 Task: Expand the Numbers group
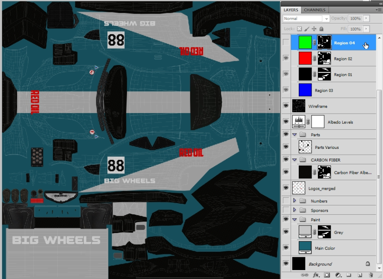pyautogui.click(x=294, y=201)
